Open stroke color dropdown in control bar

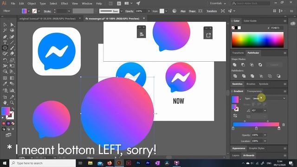tap(39, 11)
